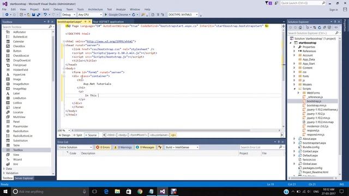
Task: Switch to Your ASP.NET application tab
Action: [109, 22]
